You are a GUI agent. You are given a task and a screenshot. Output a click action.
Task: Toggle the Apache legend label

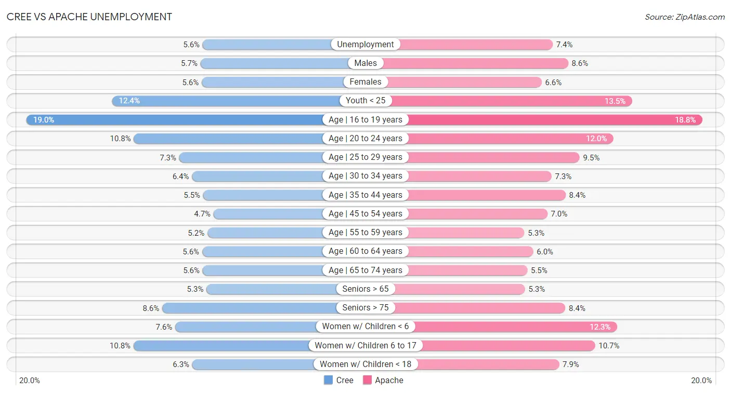point(389,380)
